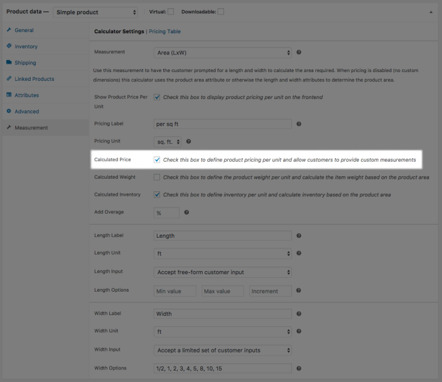Switch to the Linked Products tab
The width and height of the screenshot is (442, 382).
click(34, 79)
